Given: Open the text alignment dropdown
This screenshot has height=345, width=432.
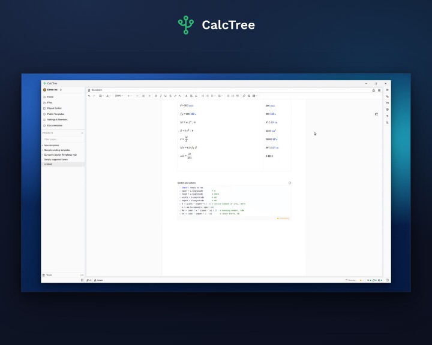Looking at the screenshot, I should point(213,96).
